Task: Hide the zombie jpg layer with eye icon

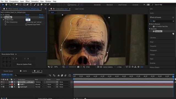Action: (2, 82)
